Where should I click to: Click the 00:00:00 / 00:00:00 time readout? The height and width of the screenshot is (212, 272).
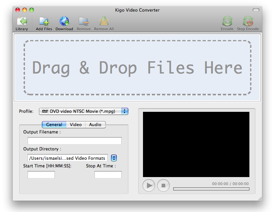coord(230,184)
